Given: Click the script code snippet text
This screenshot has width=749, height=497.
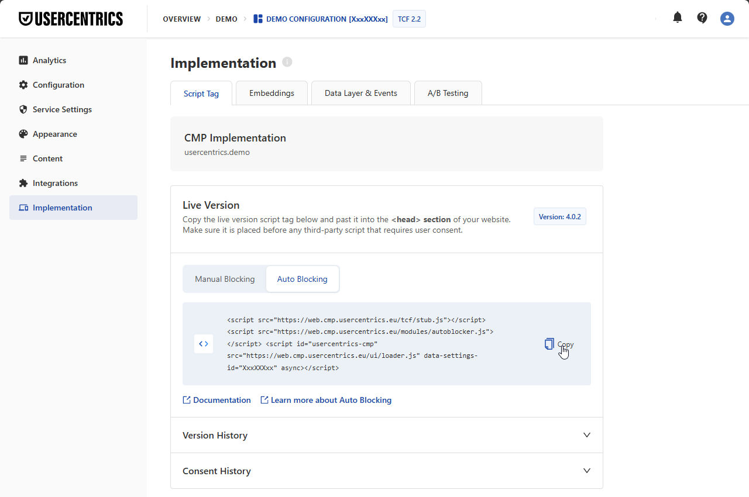Looking at the screenshot, I should tap(360, 344).
